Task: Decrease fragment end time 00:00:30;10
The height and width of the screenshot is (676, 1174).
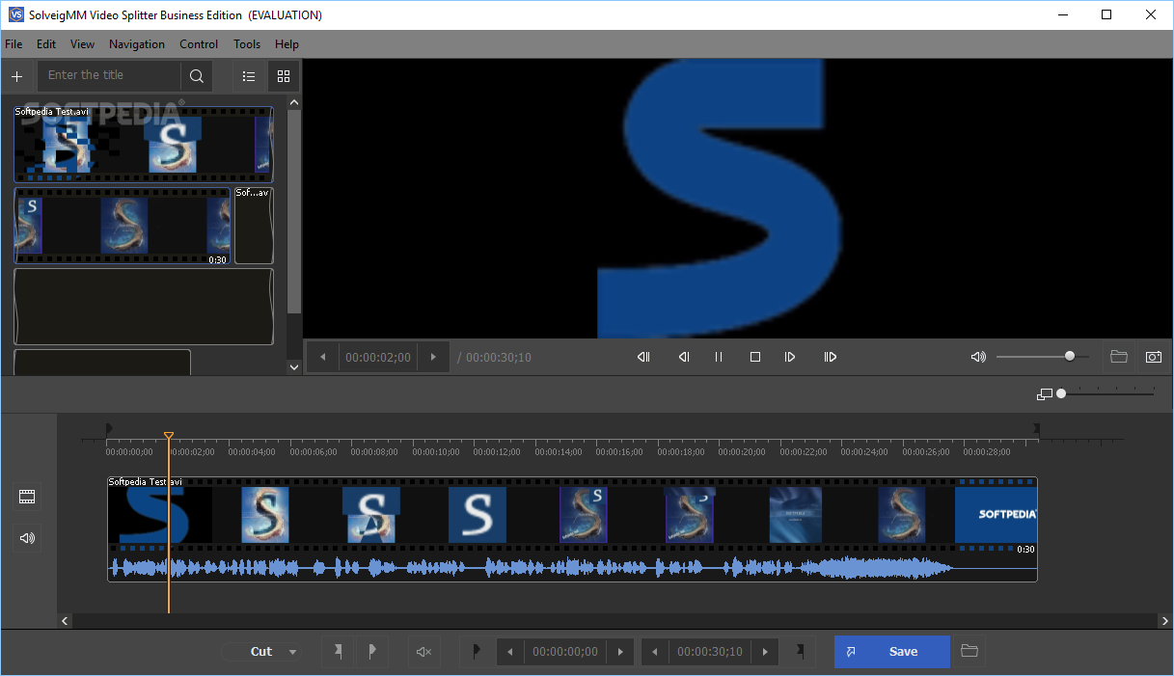Action: pyautogui.click(x=655, y=652)
